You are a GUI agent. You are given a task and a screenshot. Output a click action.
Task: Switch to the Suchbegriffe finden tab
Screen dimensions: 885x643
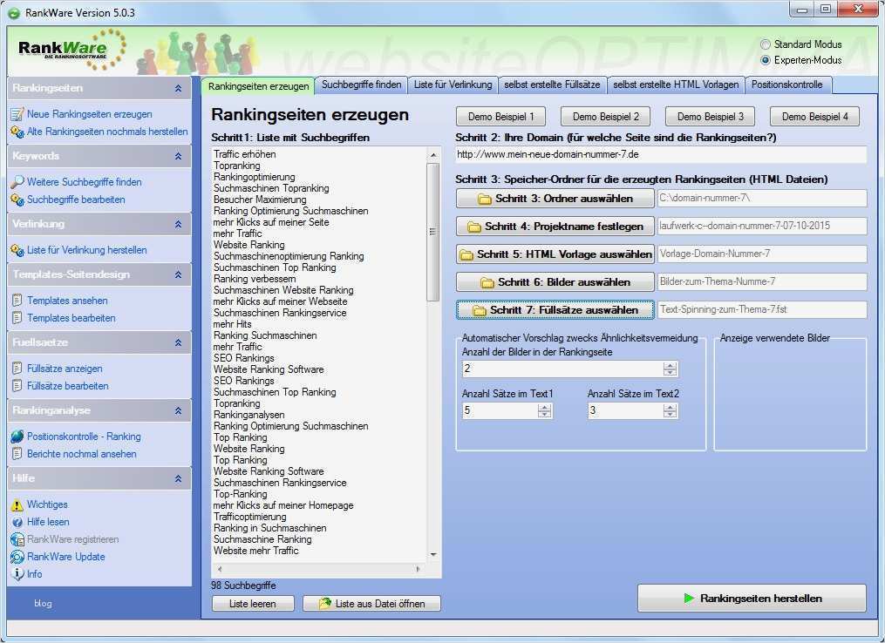364,85
